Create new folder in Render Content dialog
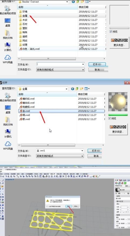 tap(82, 2)
